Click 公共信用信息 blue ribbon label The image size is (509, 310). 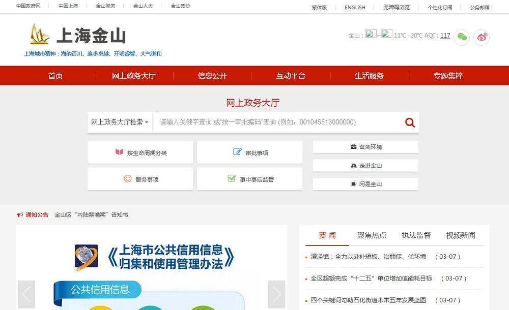click(x=100, y=289)
